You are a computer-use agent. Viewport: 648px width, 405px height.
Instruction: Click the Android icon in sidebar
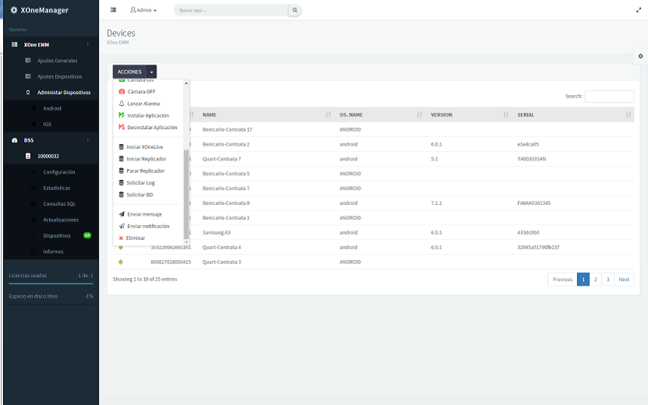pos(34,108)
